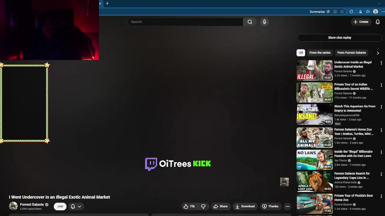Click Summarize in the browser address bar
This screenshot has height=216, width=385.
tap(317, 12)
